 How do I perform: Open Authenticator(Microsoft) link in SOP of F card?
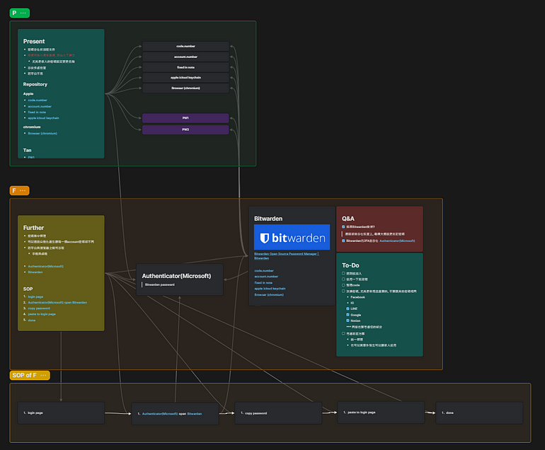[x=160, y=414]
